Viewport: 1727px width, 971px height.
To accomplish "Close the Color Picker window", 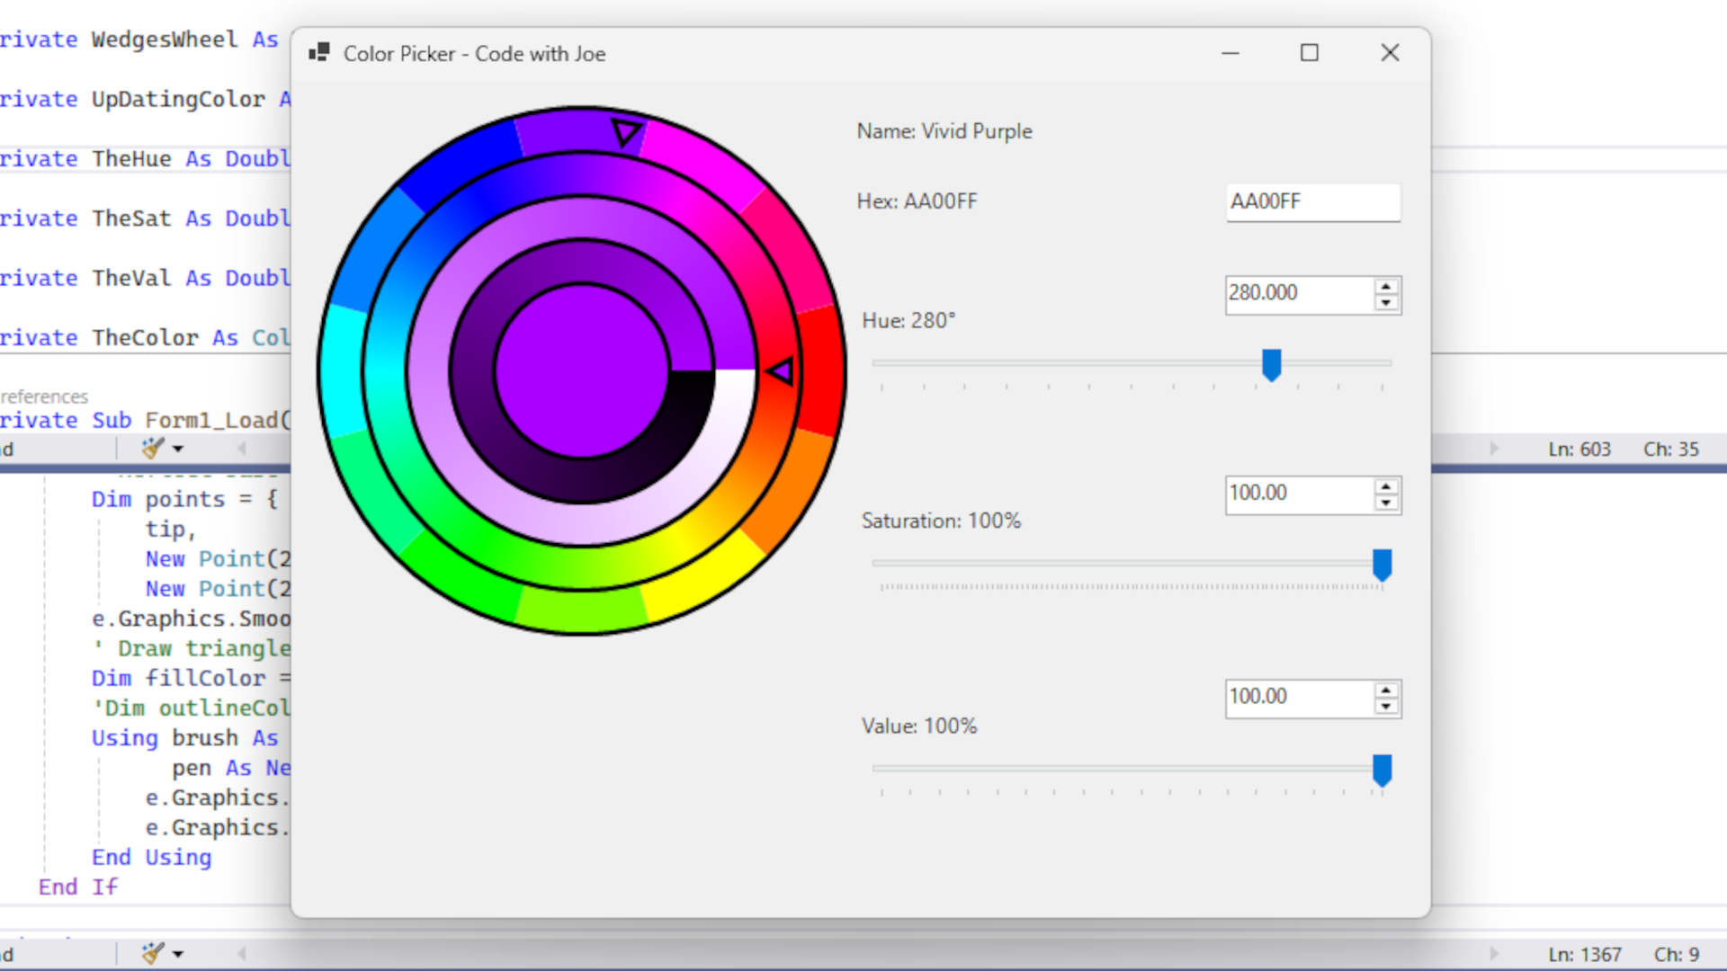I will (x=1390, y=53).
